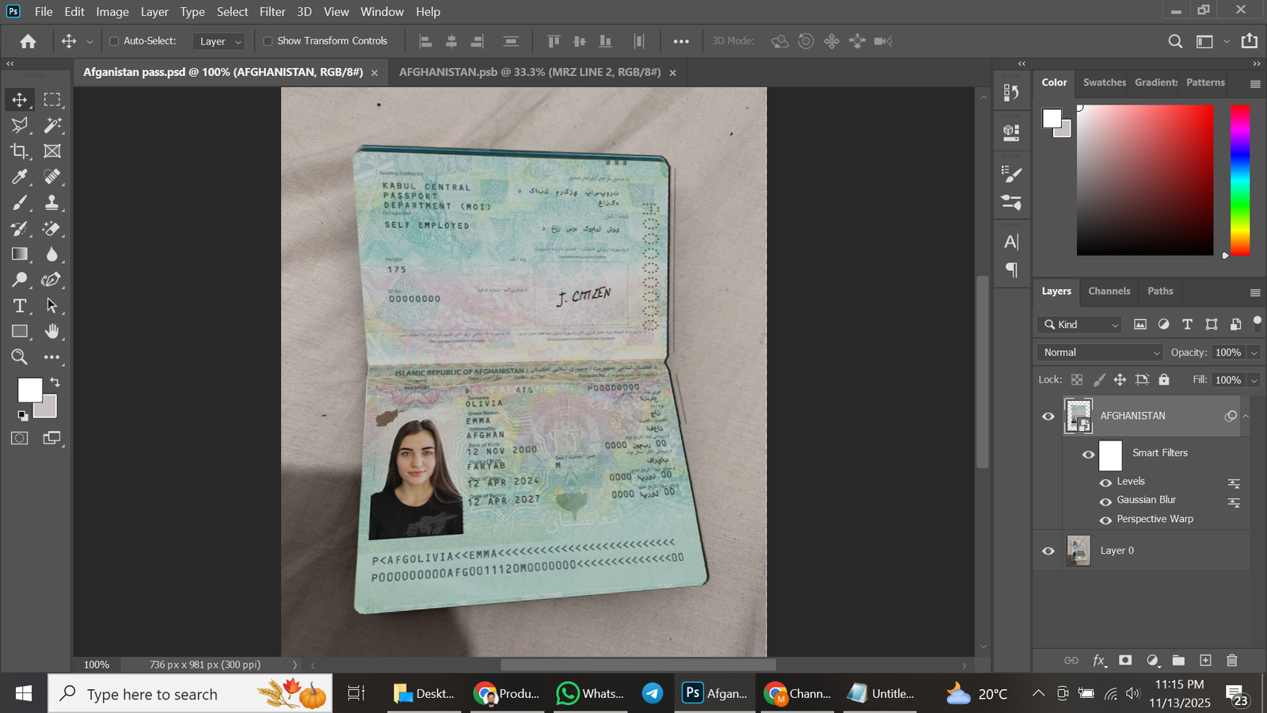Select the Move tool

click(x=19, y=99)
